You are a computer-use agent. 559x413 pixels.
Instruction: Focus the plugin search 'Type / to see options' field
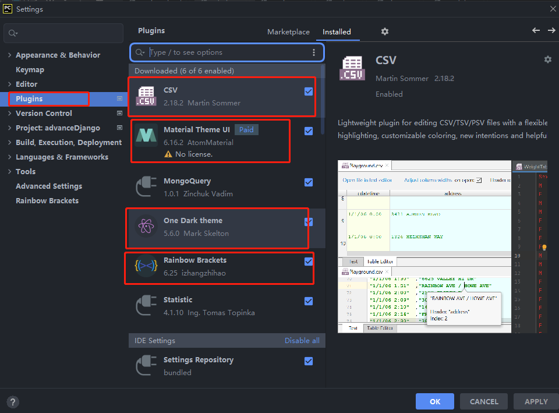[x=227, y=52]
